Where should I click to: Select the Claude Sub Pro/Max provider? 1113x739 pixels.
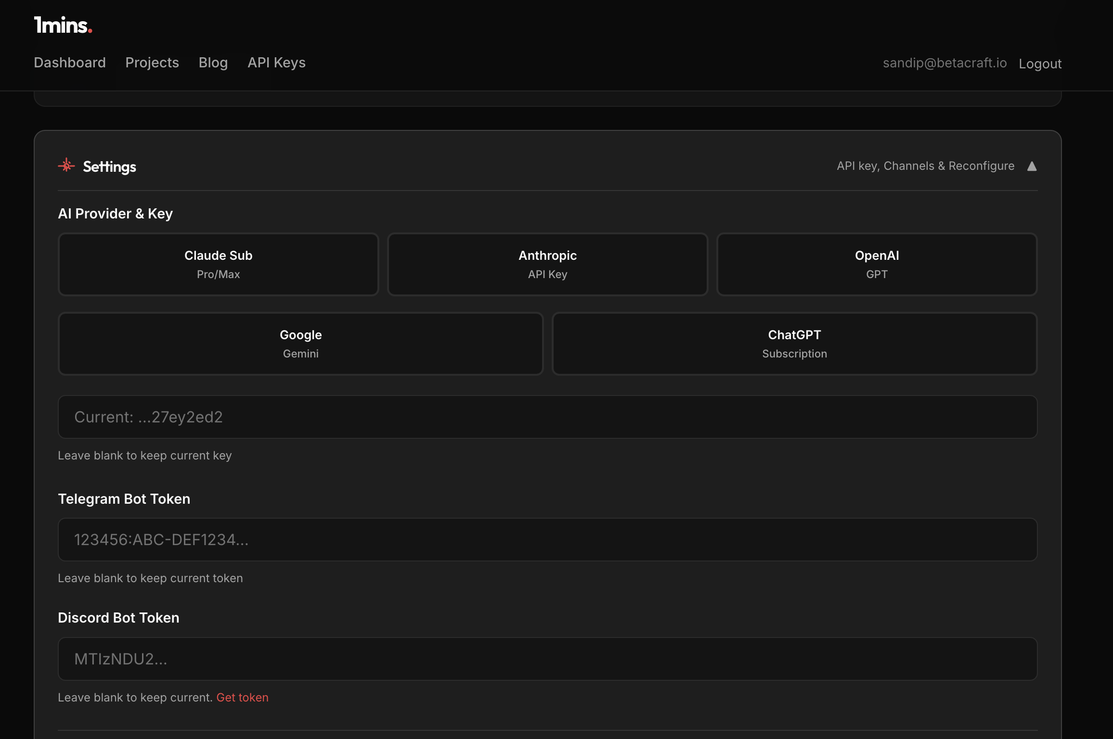click(x=218, y=264)
